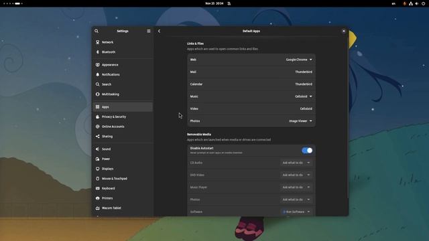Screen dimensions: 429x241
Task: Click the Apps grid icon
Action: click(x=98, y=107)
